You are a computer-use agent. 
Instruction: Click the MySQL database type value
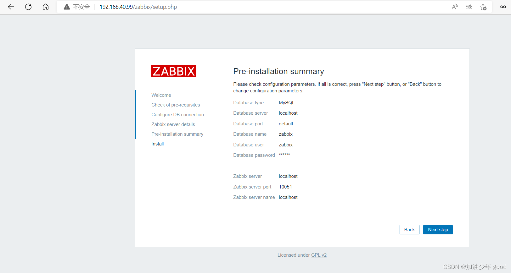coord(287,103)
